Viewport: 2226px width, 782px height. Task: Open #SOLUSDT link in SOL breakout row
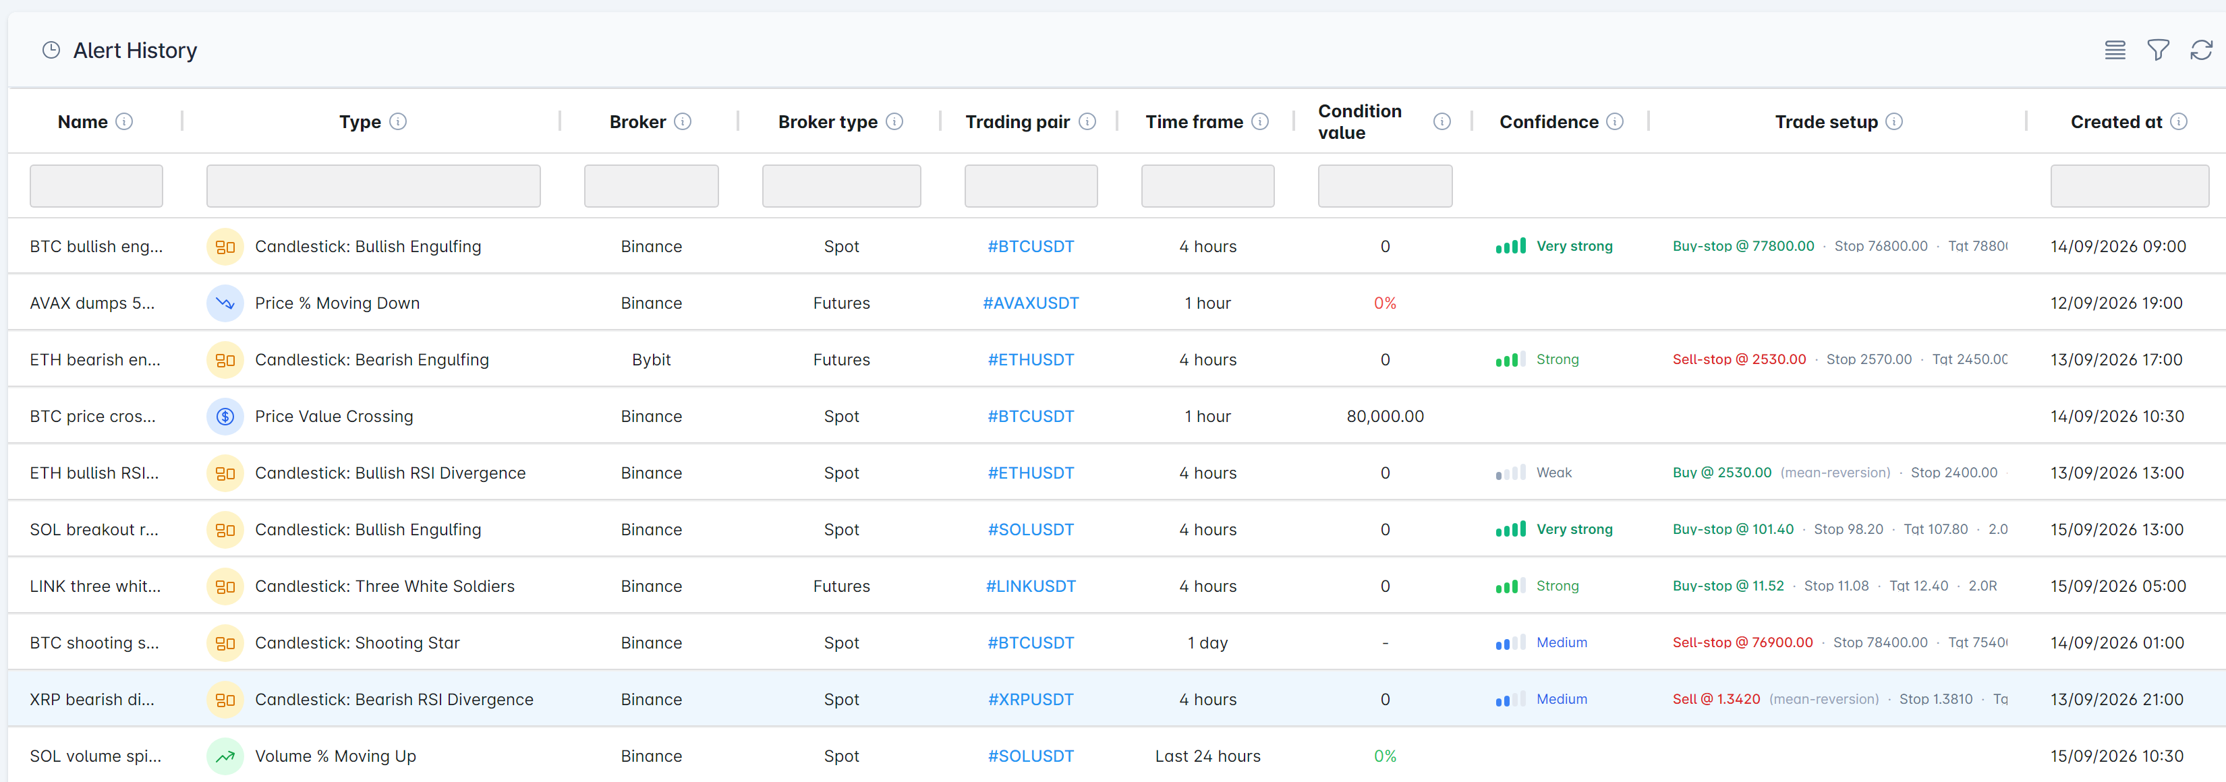tap(1031, 530)
